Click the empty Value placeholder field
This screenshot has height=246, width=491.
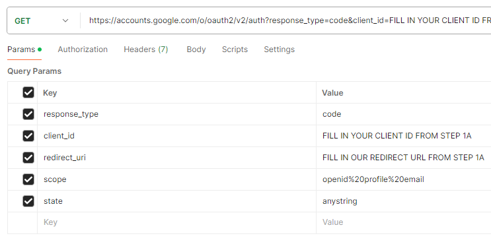coord(404,223)
